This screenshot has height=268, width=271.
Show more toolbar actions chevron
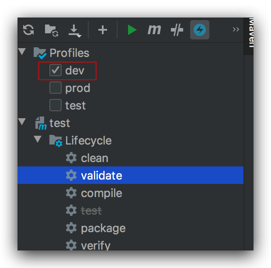coord(236,29)
